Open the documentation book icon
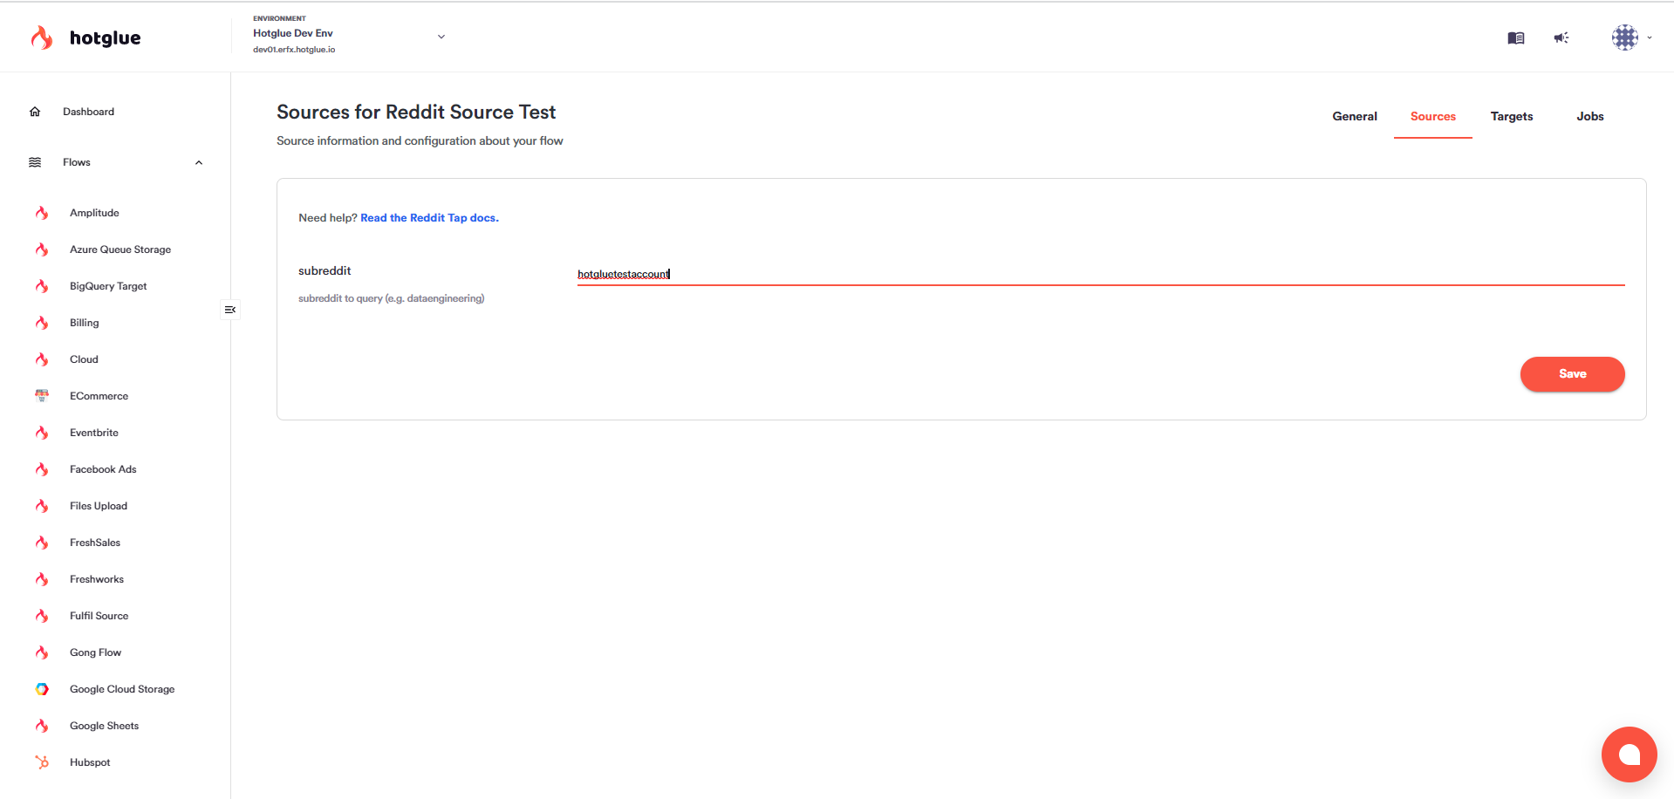Screen dimensions: 1674x799 pos(1516,38)
